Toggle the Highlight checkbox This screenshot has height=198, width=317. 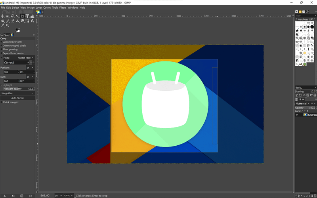point(2,85)
